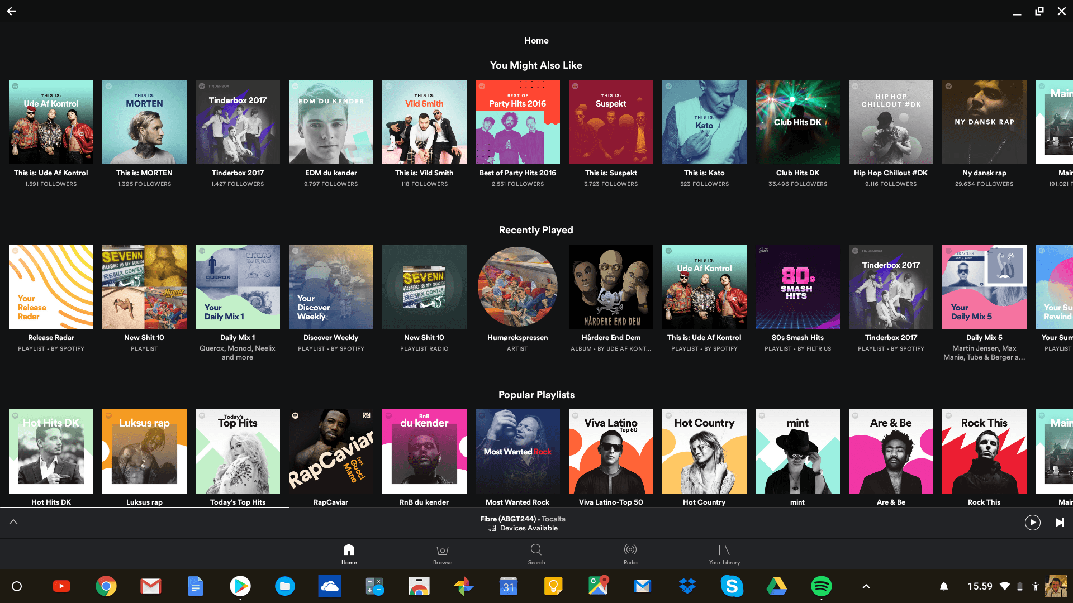Image resolution: width=1073 pixels, height=603 pixels.
Task: Go back with the top-left arrow
Action: click(x=11, y=11)
